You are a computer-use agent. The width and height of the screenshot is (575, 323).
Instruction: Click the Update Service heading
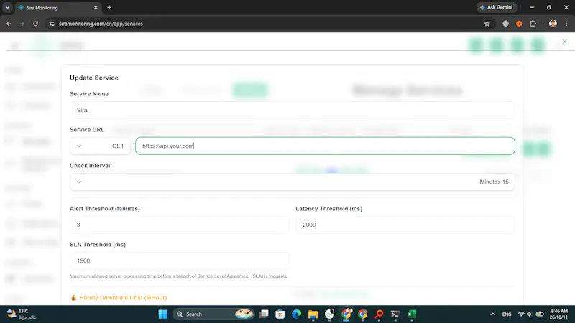coord(94,78)
